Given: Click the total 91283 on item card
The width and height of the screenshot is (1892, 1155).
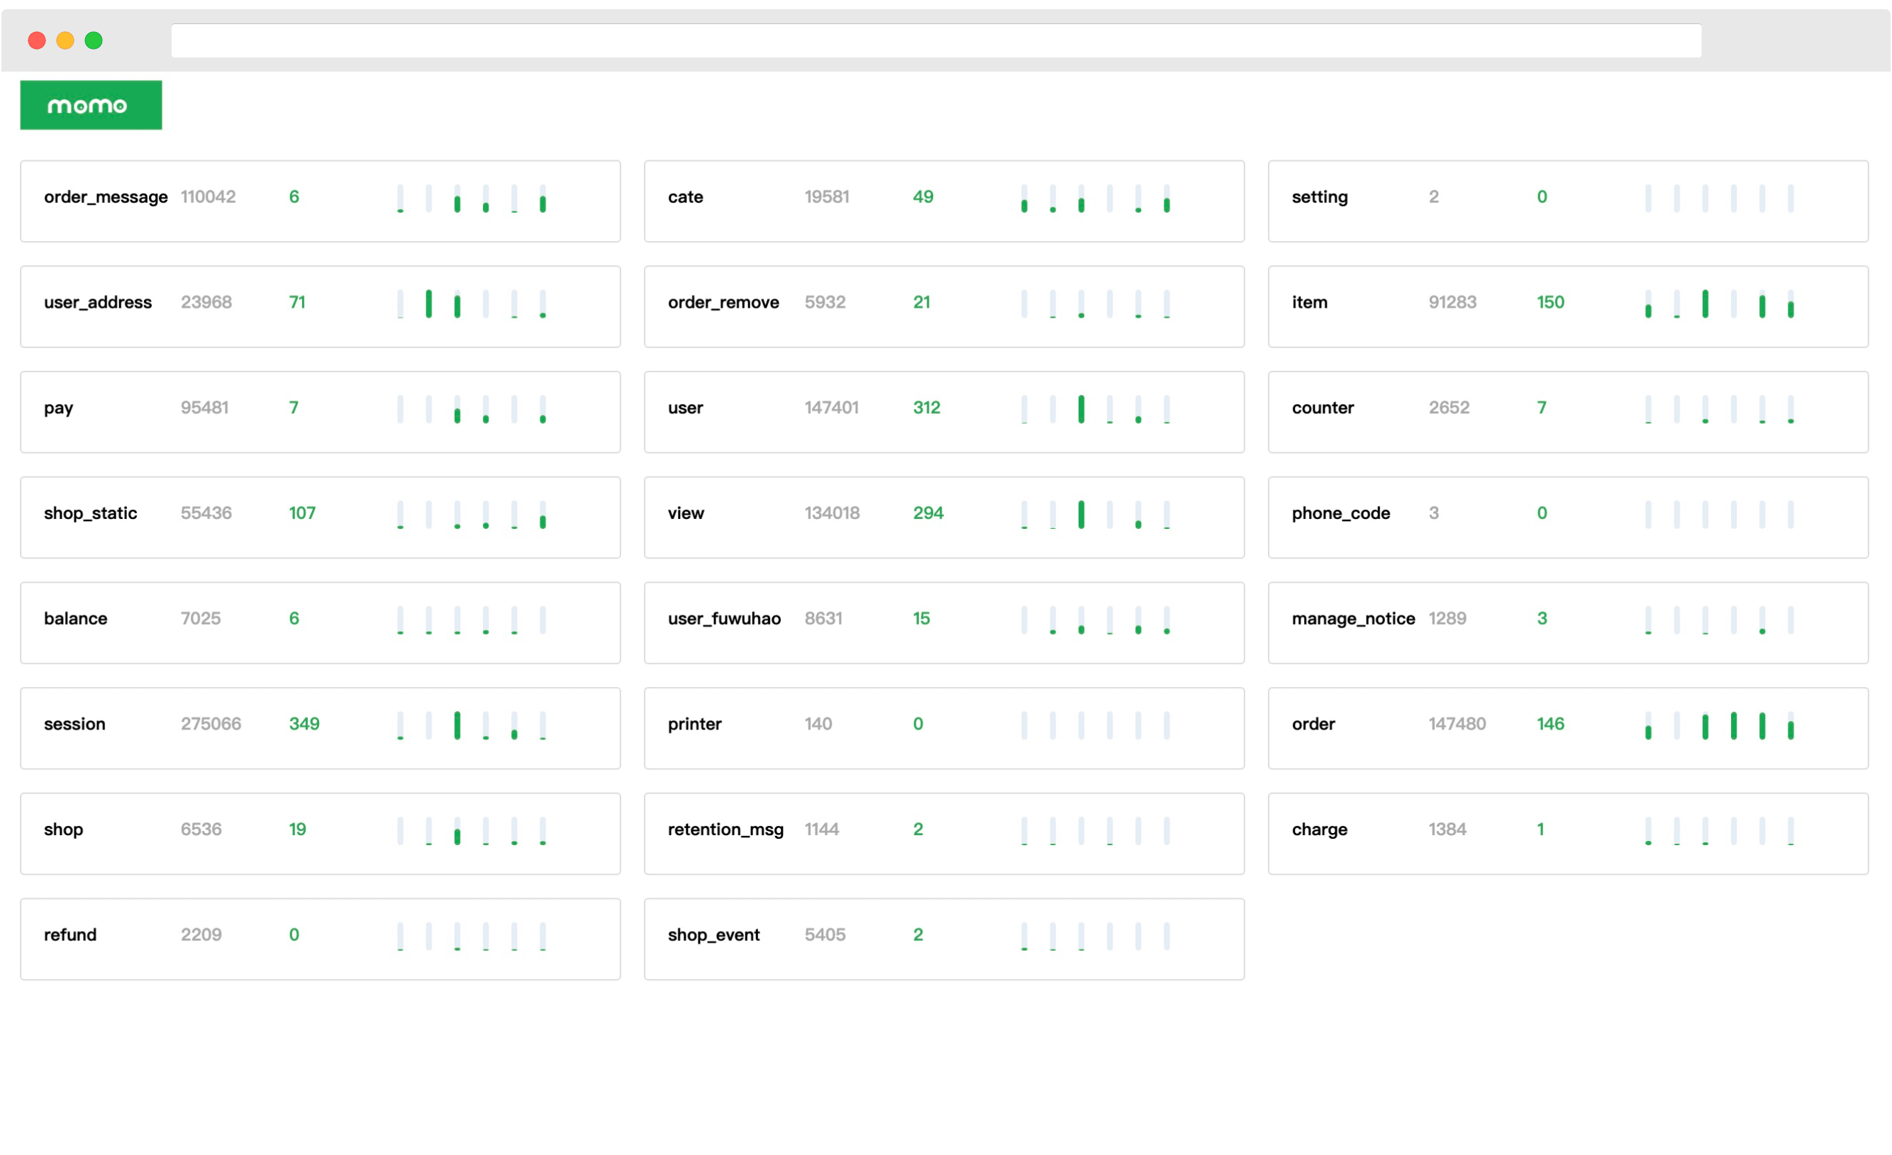Looking at the screenshot, I should [x=1452, y=302].
